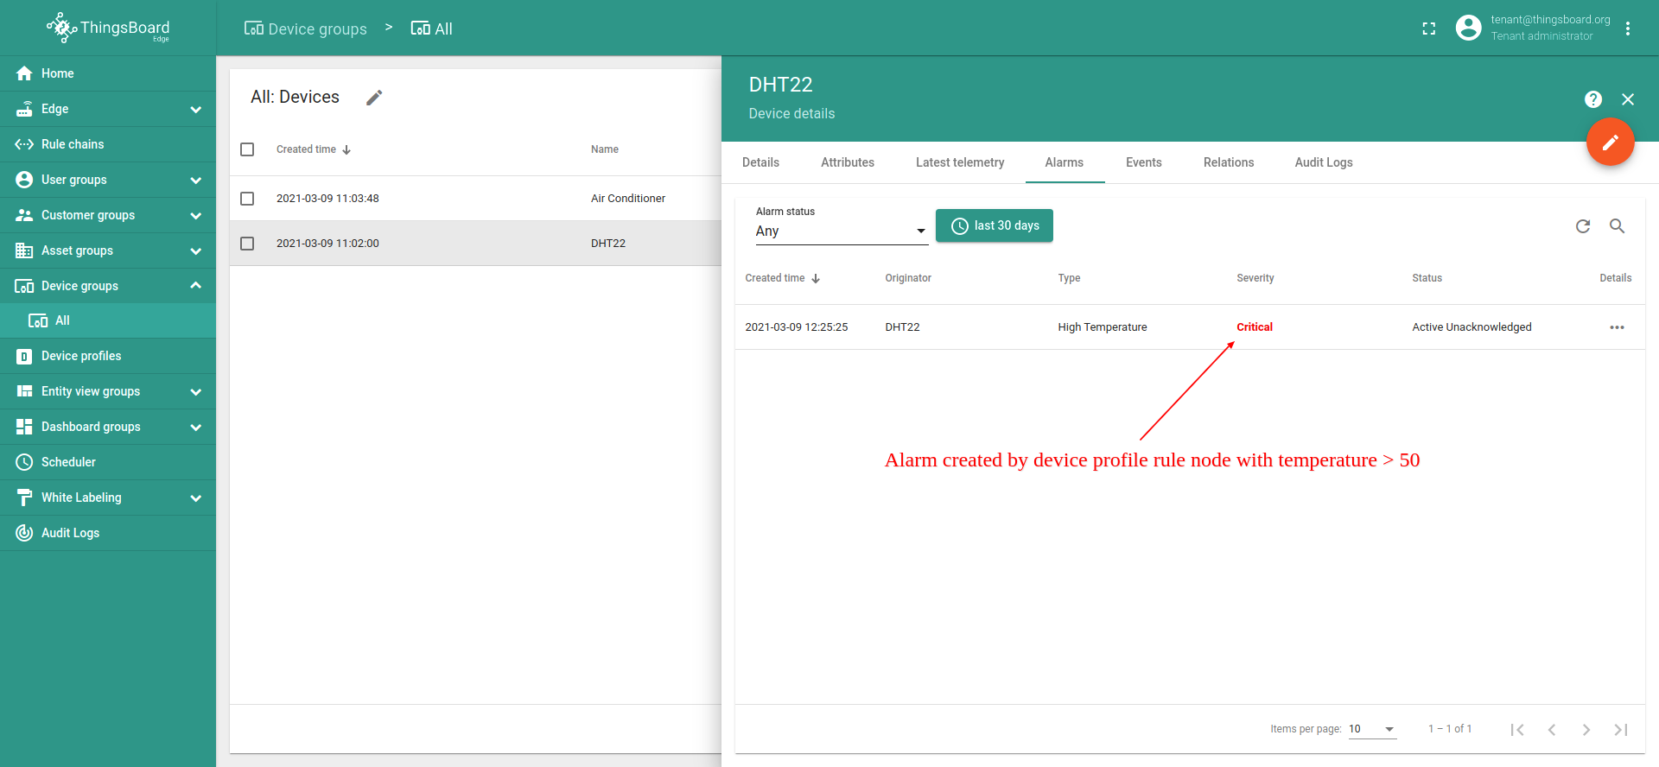Expand Dashboard groups chevron

pos(196,427)
